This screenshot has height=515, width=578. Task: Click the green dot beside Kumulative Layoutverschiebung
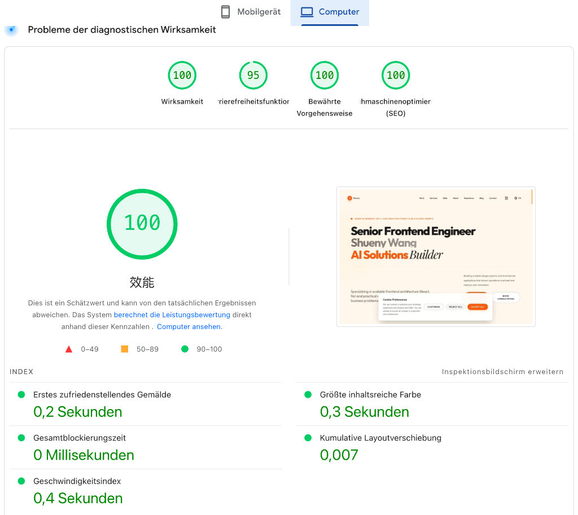coord(308,438)
